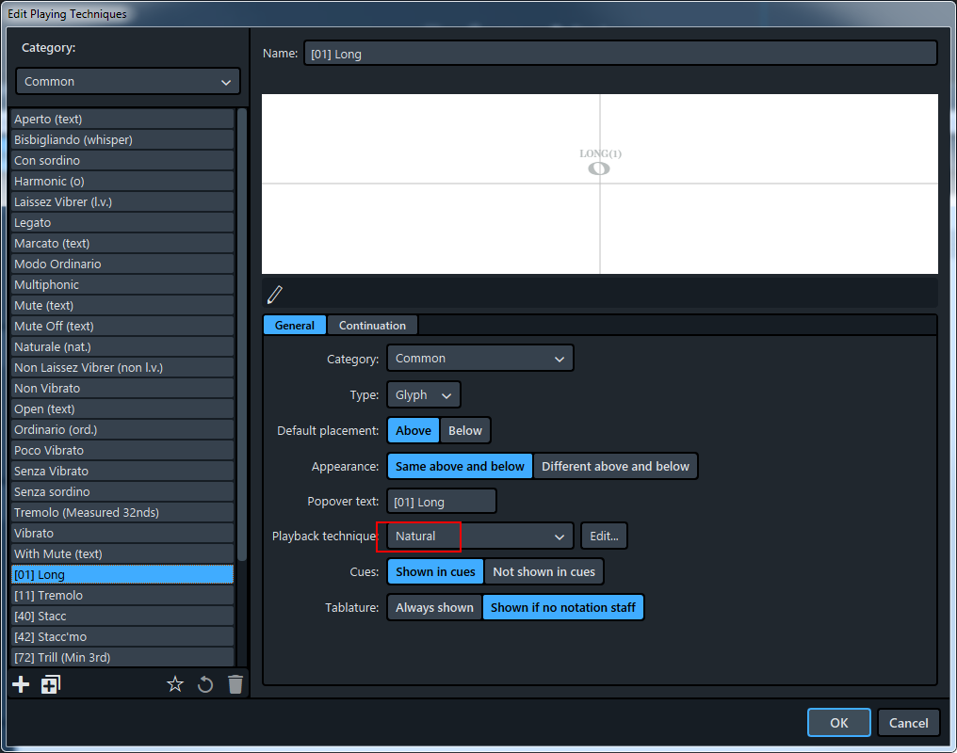The width and height of the screenshot is (957, 753).
Task: Select Not shown in cues option
Action: tap(543, 572)
